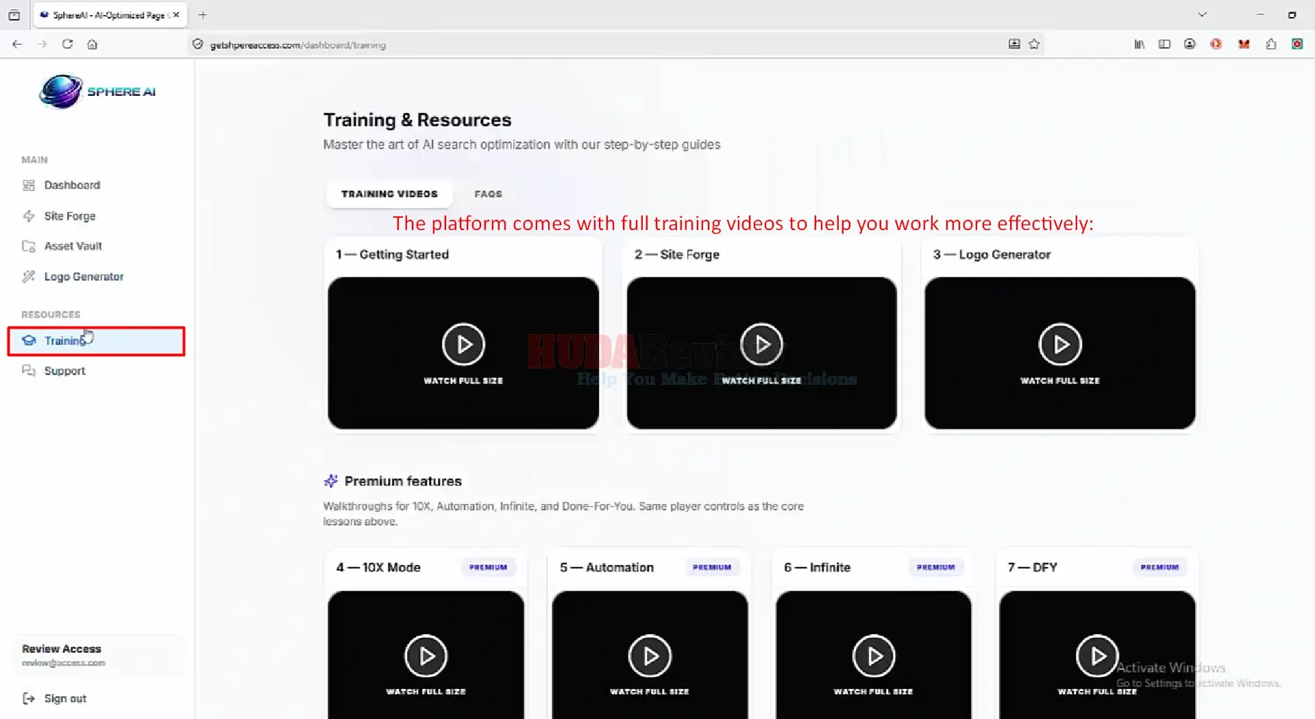This screenshot has width=1315, height=719.
Task: Click the Support chat icon
Action: (29, 370)
